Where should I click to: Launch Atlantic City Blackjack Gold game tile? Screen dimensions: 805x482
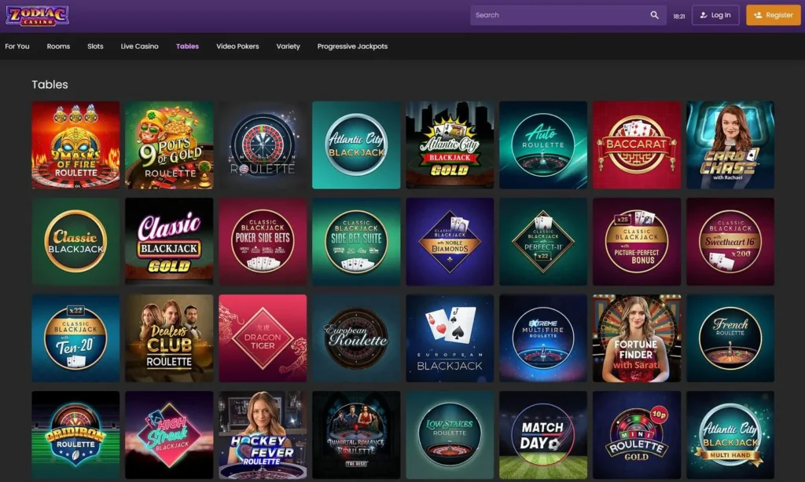coord(450,145)
